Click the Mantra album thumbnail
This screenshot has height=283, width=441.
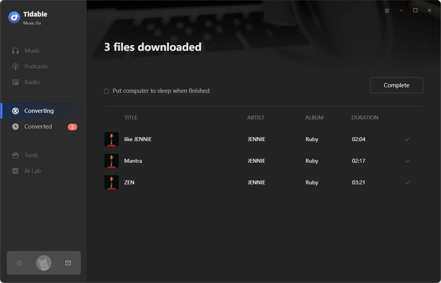[111, 161]
